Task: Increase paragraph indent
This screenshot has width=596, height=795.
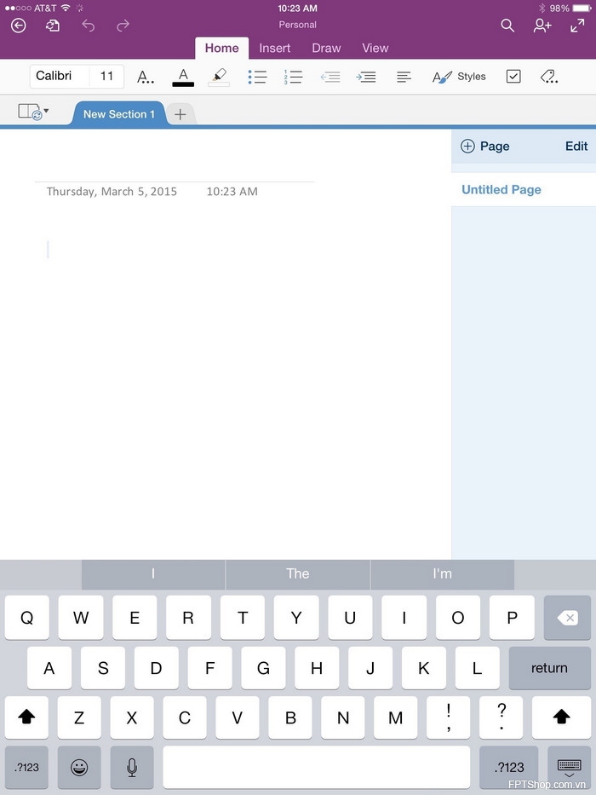Action: 366,77
